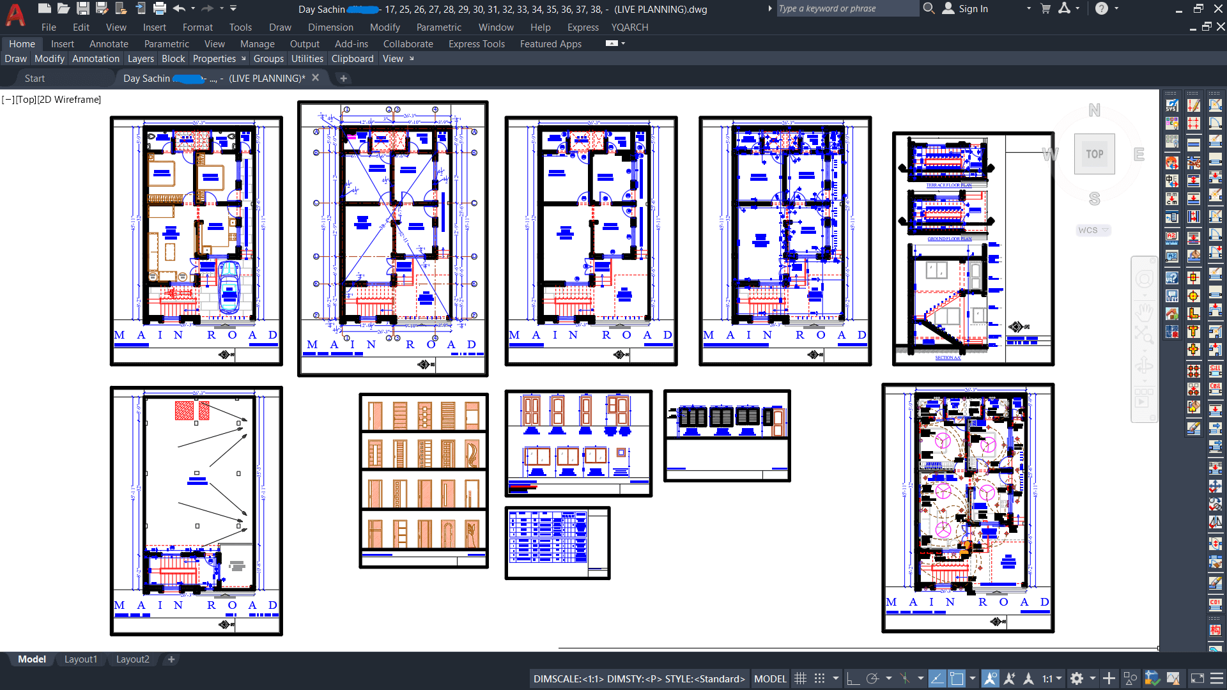Image resolution: width=1227 pixels, height=690 pixels.
Task: Click the Save icon in quick access toolbar
Action: click(x=82, y=8)
